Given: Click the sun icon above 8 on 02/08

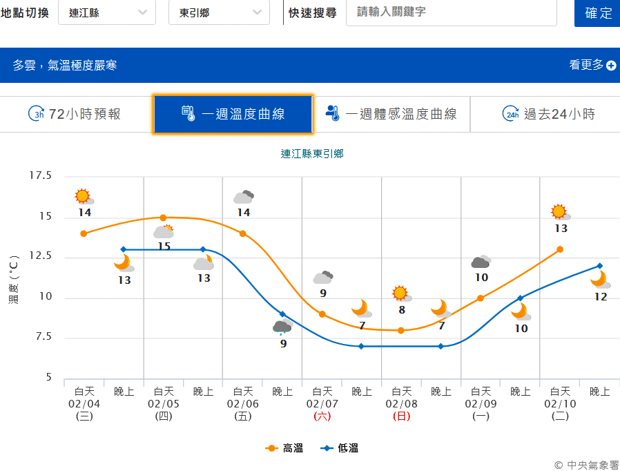Looking at the screenshot, I should [401, 294].
